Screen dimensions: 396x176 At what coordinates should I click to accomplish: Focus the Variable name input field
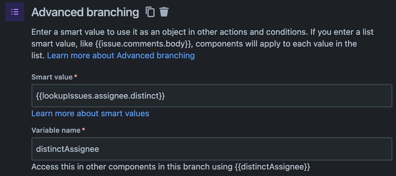[x=212, y=149]
